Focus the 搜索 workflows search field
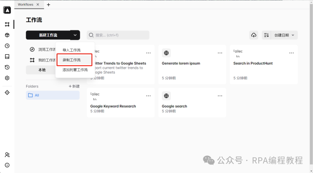313x173 pixels. click(118, 35)
